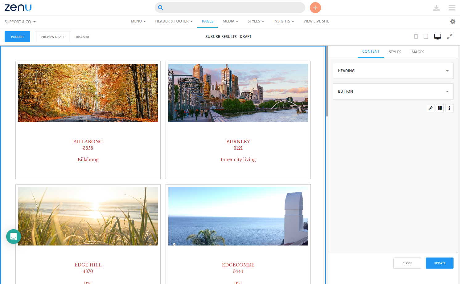
Task: Select the CONTENT tab
Action: [371, 51]
